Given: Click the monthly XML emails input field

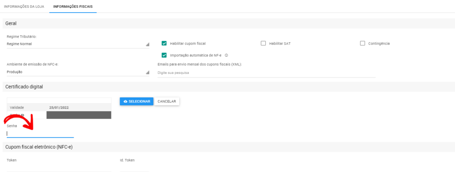Looking at the screenshot, I should click(x=266, y=73).
